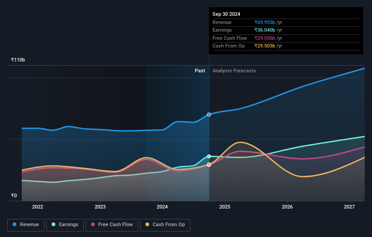Click the Revenue row label in tooltip
The height and width of the screenshot is (237, 372).
click(x=222, y=22)
